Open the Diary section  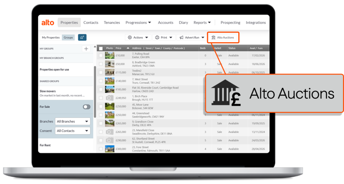[x=183, y=22]
